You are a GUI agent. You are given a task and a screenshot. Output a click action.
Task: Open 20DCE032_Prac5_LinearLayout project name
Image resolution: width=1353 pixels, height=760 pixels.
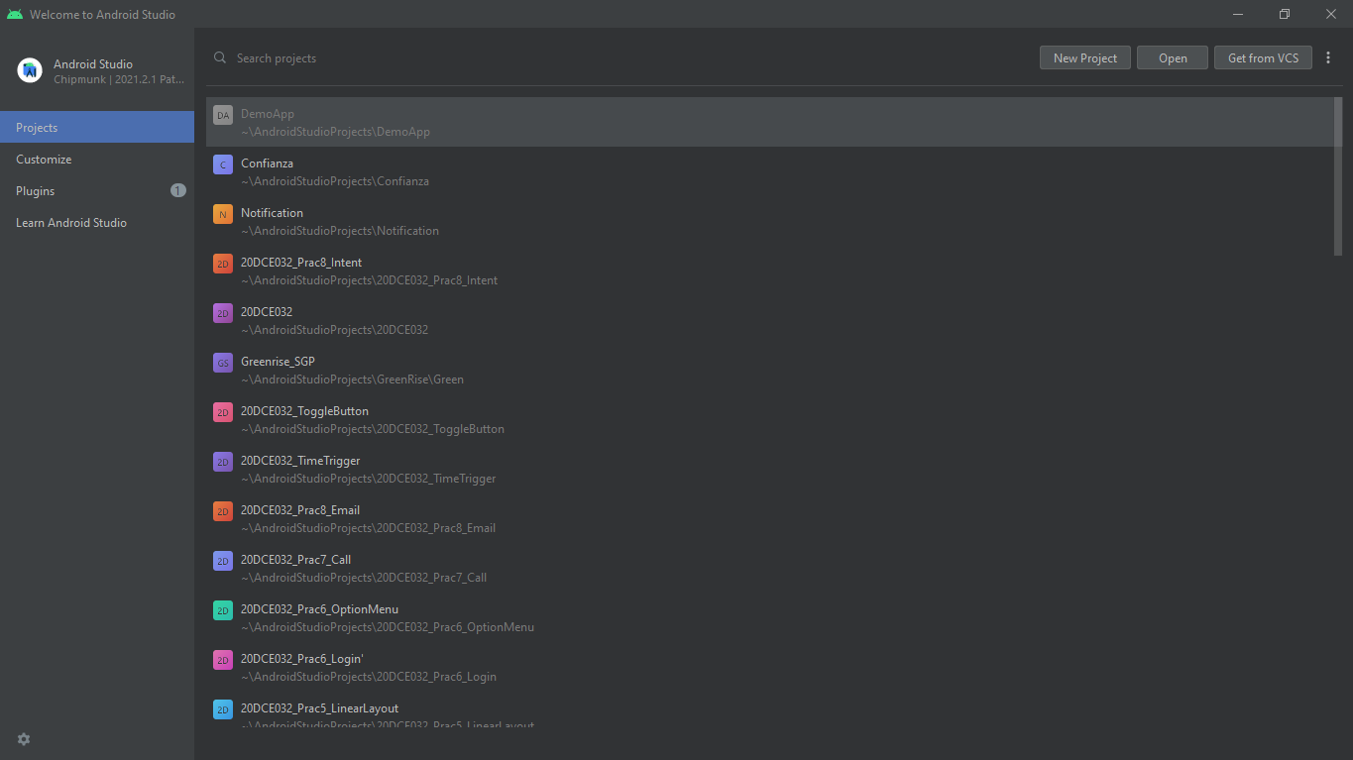tap(319, 708)
